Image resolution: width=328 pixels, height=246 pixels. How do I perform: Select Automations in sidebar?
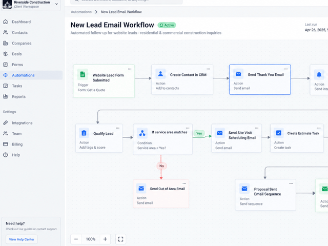pyautogui.click(x=31, y=75)
